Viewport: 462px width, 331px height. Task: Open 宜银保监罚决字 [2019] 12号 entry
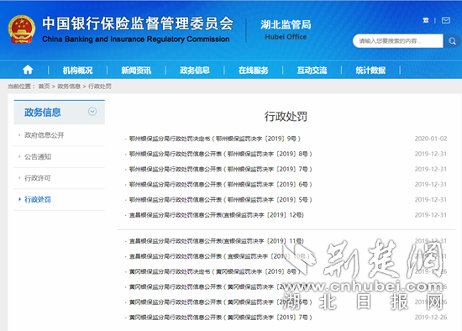pyautogui.click(x=217, y=215)
